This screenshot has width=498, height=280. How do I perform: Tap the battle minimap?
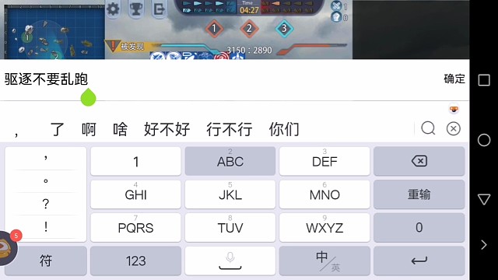point(54,32)
